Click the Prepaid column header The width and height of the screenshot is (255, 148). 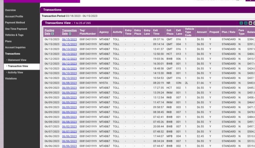pos(214,32)
